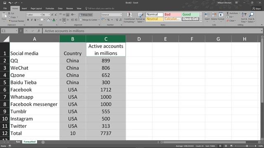Image resolution: width=264 pixels, height=148 pixels.
Task: Apply Percent Style format
Action: 108,20
